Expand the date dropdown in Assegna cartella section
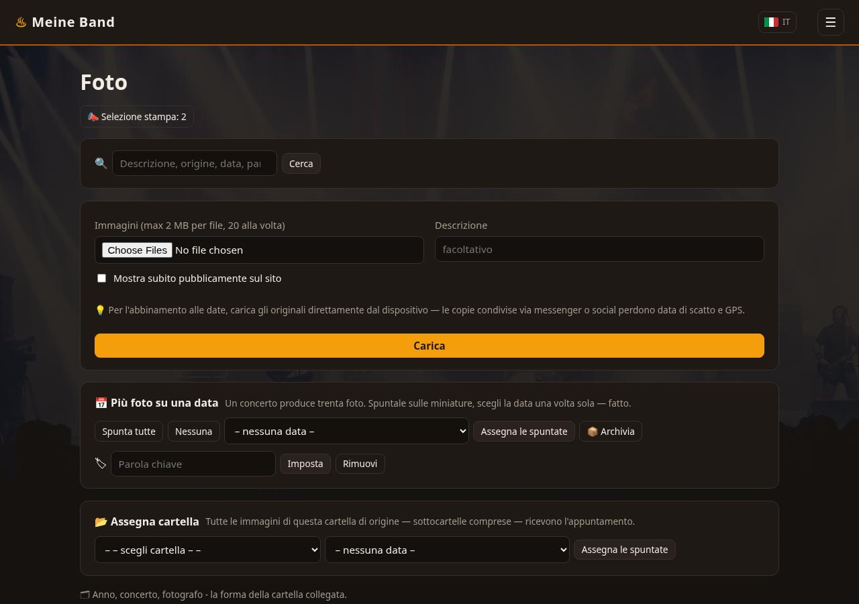The image size is (859, 604). point(447,550)
